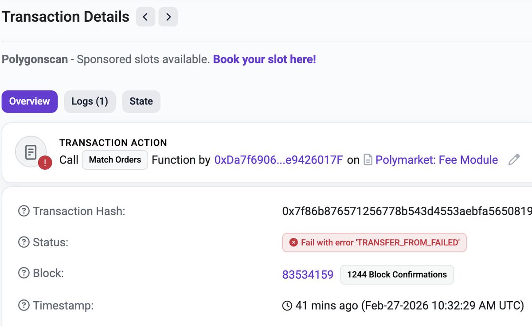Screen dimensions: 532x326
Task: Click the help icon next to Transaction Hash
Action: point(23,211)
